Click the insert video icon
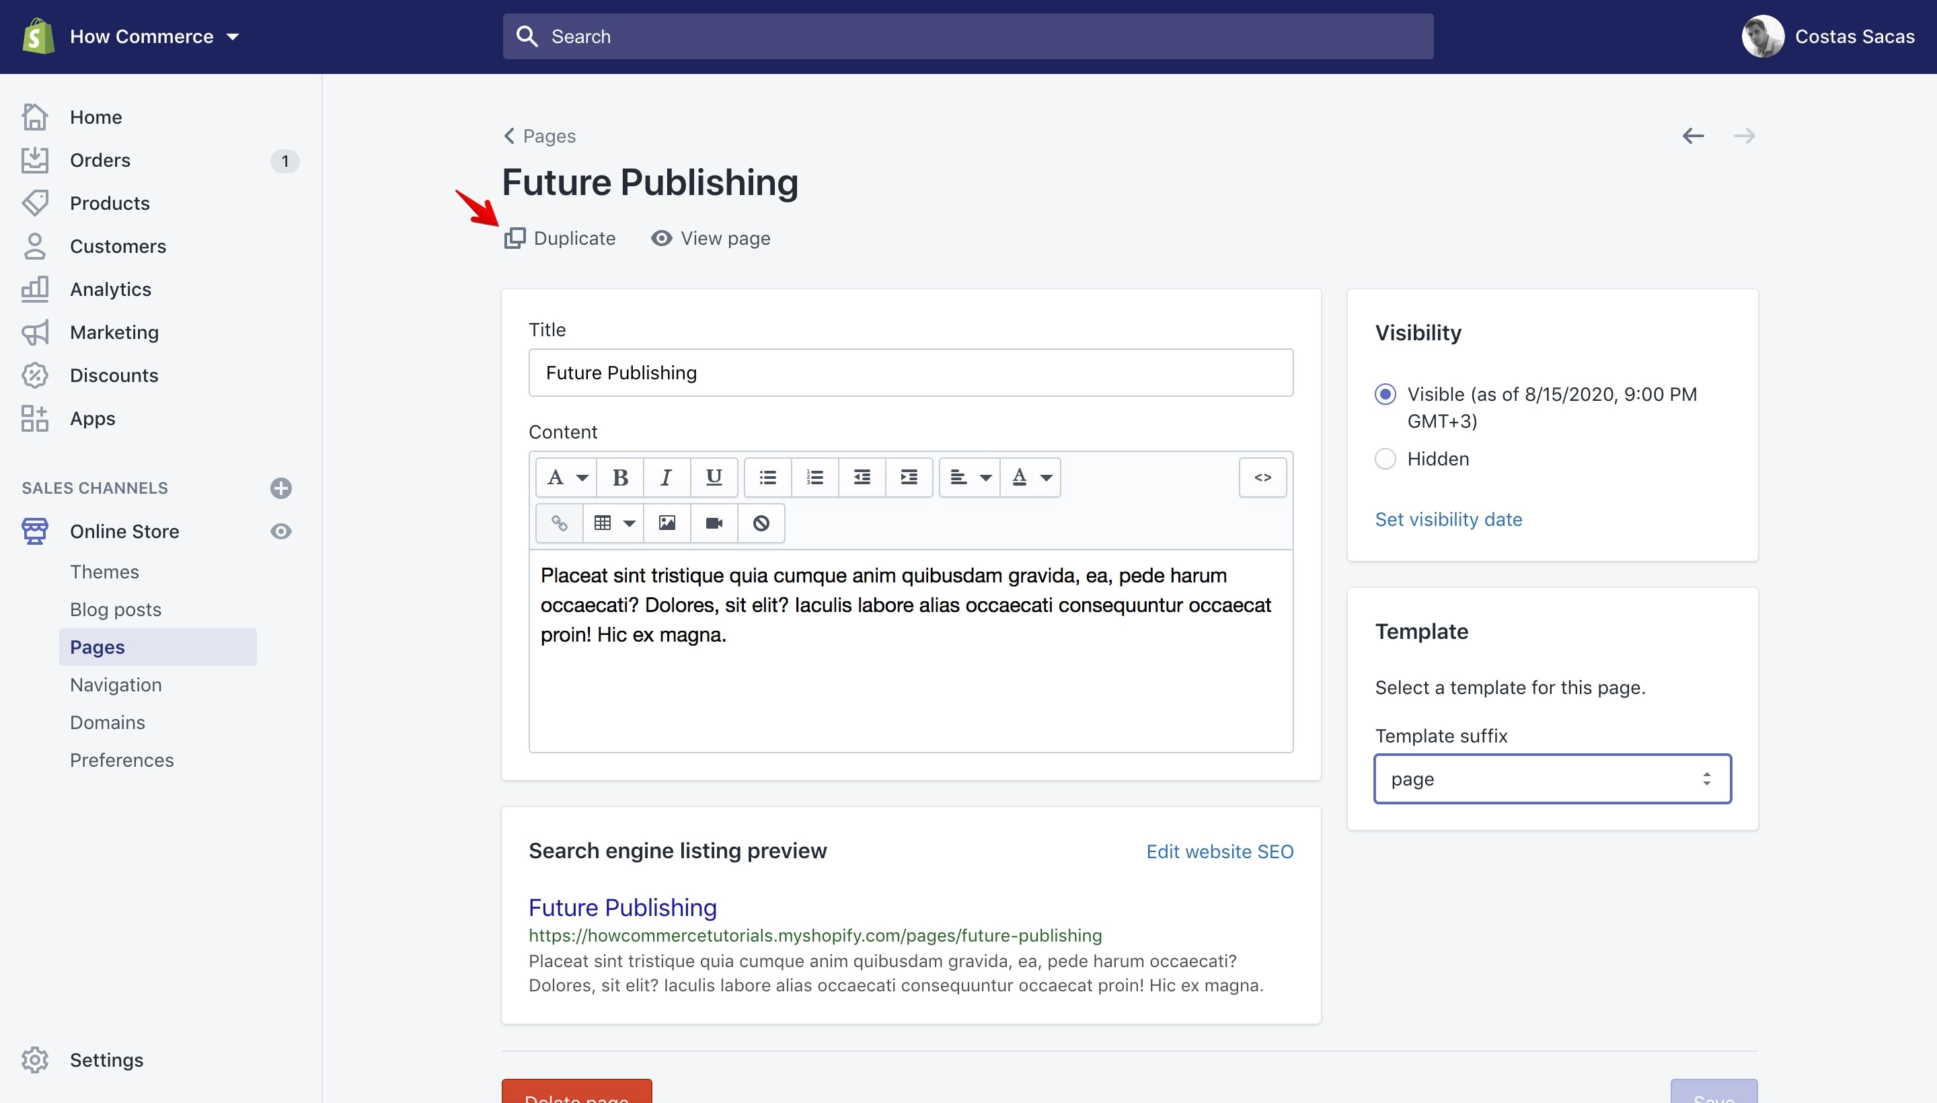Image resolution: width=1937 pixels, height=1103 pixels. coord(714,523)
